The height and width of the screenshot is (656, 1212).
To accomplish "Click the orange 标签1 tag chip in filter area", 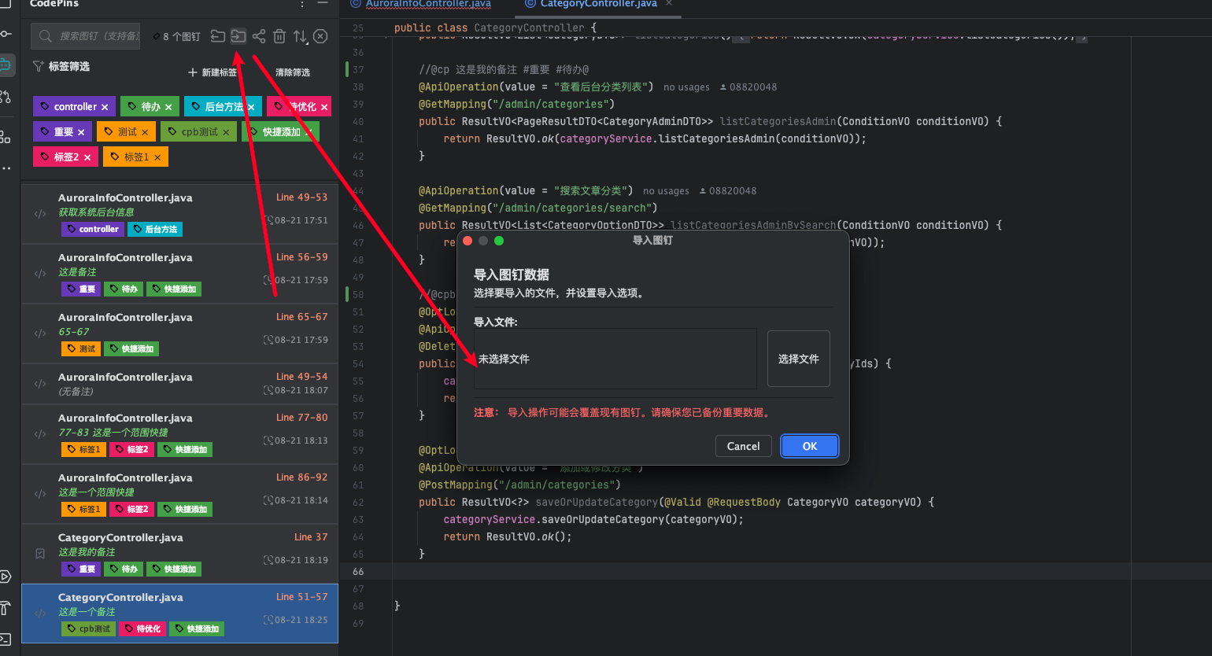I will click(135, 157).
